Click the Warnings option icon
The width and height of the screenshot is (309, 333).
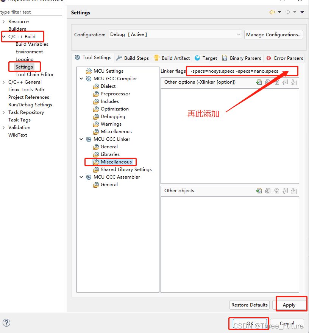[96, 124]
